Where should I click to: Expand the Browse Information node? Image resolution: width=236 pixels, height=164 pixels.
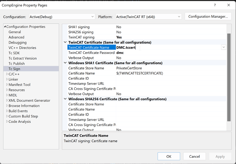coord(7,106)
